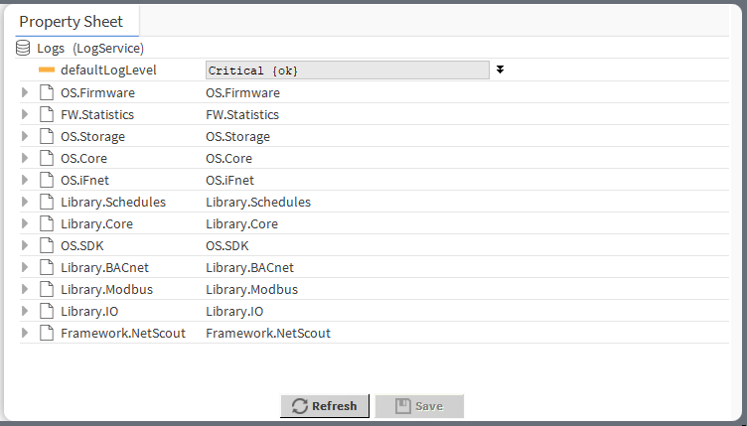Click the Framework.NetScout file icon
Viewport: 747px width, 426px height.
pos(46,333)
